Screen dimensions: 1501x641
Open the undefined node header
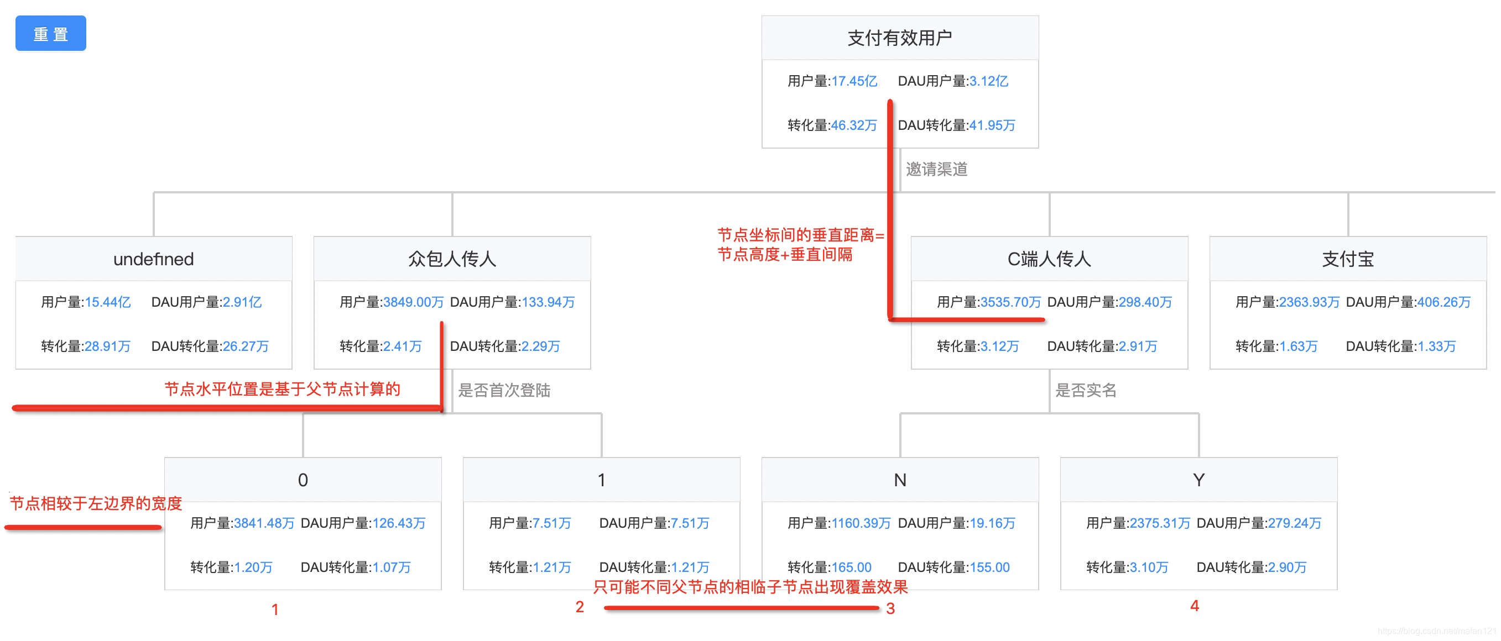pyautogui.click(x=154, y=259)
